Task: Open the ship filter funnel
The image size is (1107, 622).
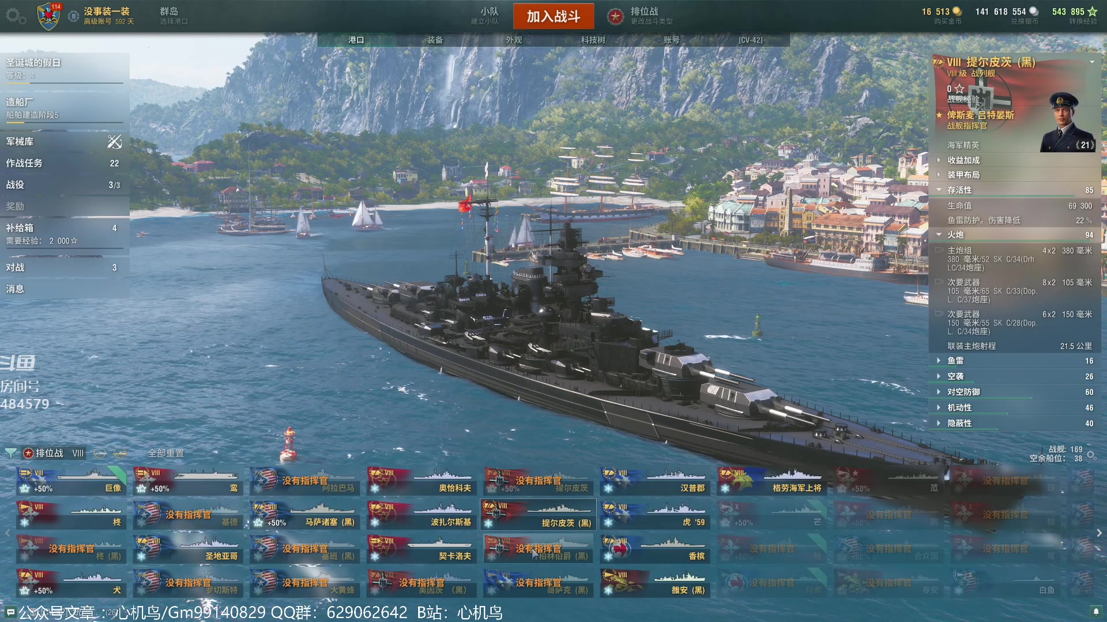Action: coord(10,453)
